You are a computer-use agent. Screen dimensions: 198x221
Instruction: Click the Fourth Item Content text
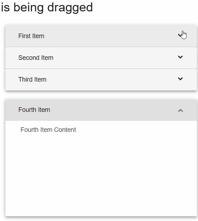click(48, 130)
